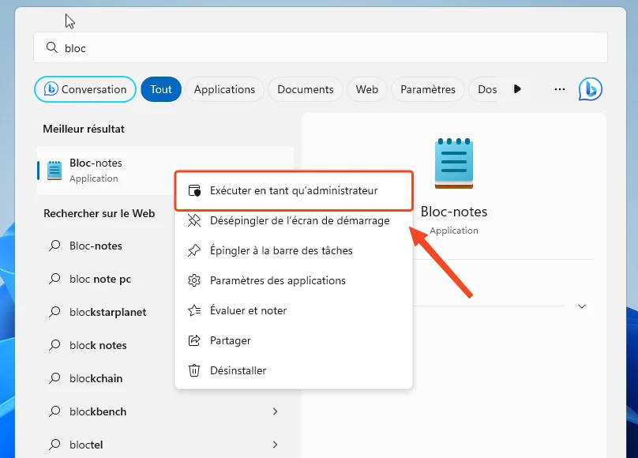Click inside the search input field
This screenshot has height=458, width=638.
point(237,48)
